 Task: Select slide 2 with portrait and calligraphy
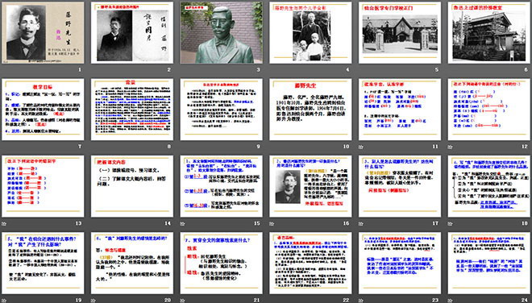[x=132, y=32]
